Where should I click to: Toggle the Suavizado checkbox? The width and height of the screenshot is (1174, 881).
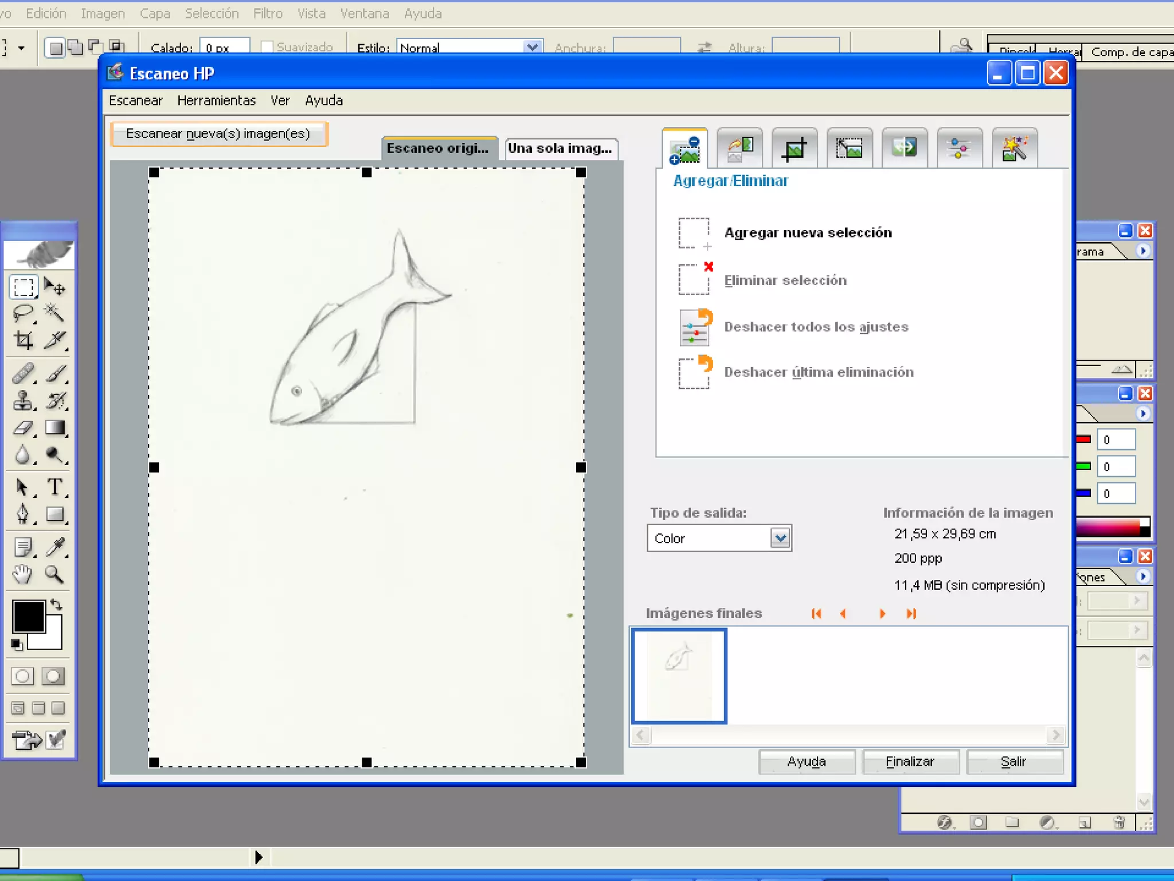pyautogui.click(x=267, y=47)
